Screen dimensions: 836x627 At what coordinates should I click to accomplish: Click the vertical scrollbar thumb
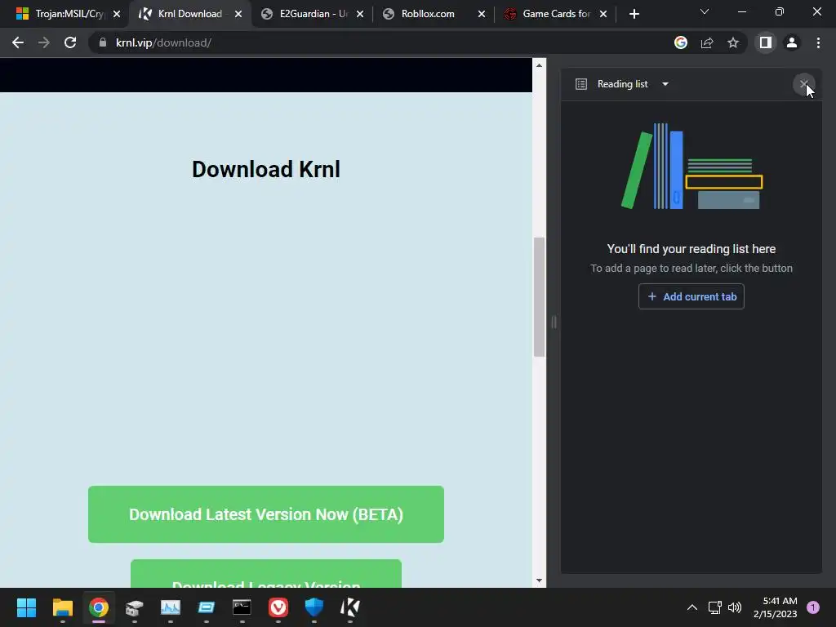click(x=539, y=297)
